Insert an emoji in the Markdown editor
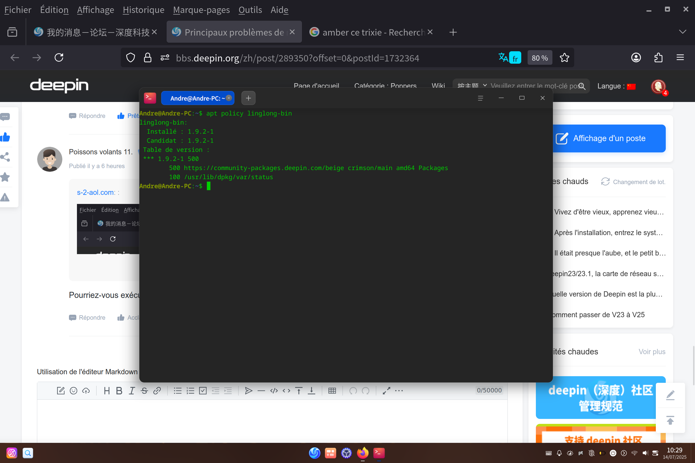695x463 pixels. click(73, 391)
